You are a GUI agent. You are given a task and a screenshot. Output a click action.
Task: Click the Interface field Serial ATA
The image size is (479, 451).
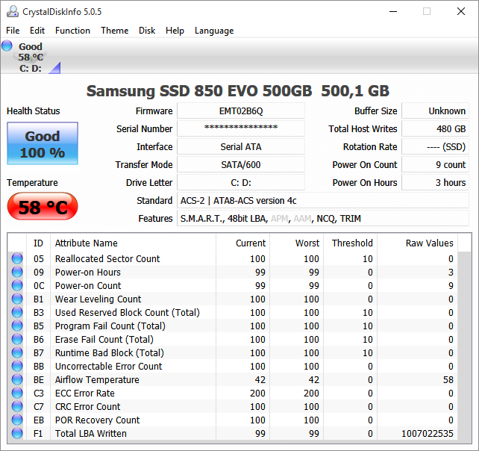coord(241,147)
